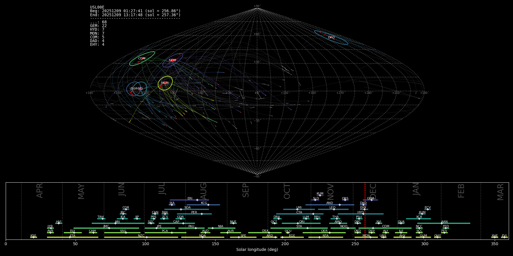Click the NTA shower label in timeline

tap(325, 236)
